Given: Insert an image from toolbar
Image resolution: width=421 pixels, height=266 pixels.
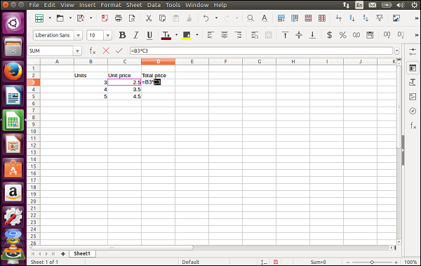Looking at the screenshot, I should point(396,18).
